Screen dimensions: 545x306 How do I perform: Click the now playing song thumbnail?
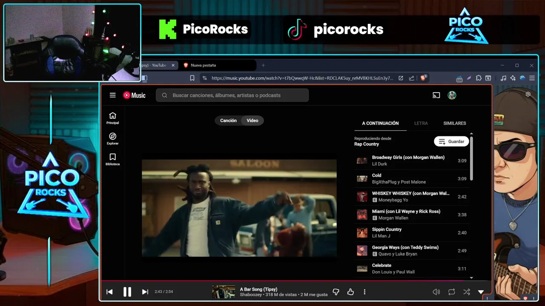224,292
